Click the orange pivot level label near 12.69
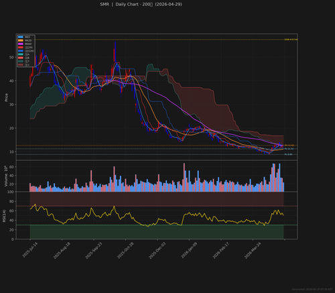The image size is (335, 293). coord(289,145)
